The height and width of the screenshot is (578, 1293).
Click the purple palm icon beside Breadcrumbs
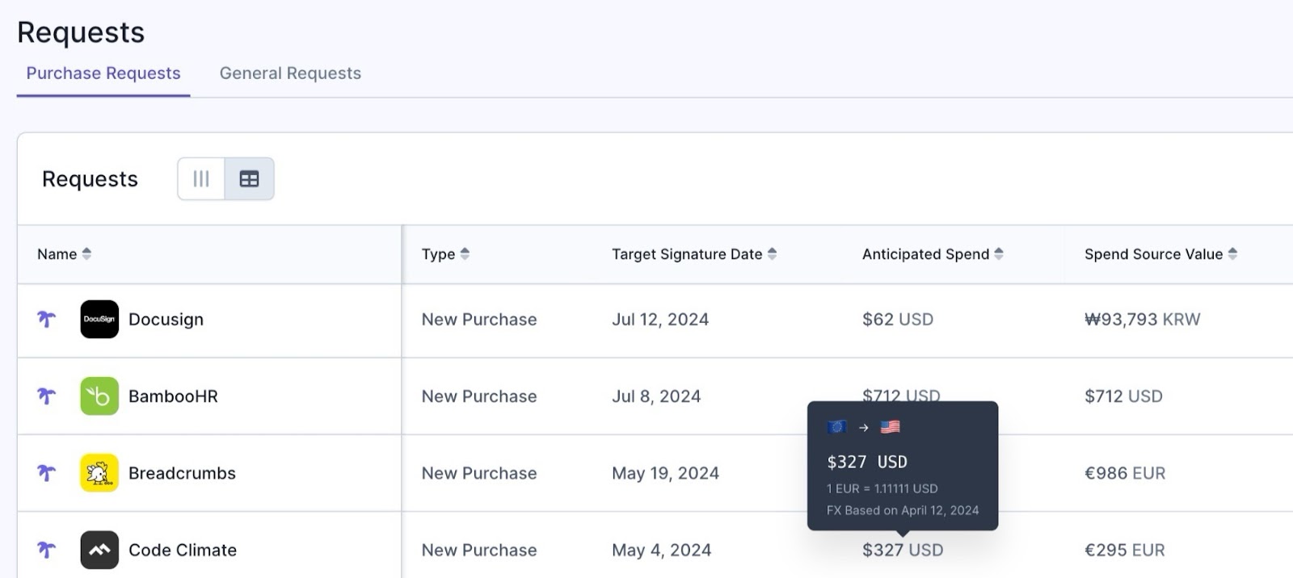(x=47, y=473)
